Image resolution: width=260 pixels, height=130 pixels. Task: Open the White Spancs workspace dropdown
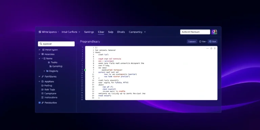pos(49,32)
